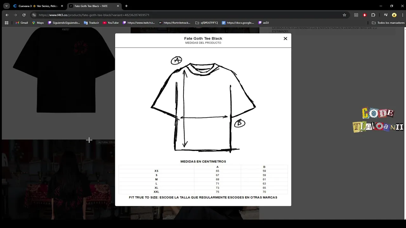Click the XXL size row label
Screen dimensions: 406x228
156,192
